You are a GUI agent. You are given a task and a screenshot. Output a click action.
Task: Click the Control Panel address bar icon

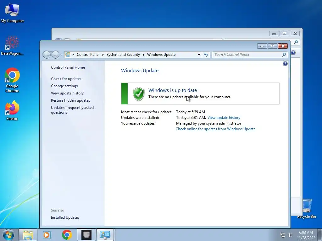68,55
